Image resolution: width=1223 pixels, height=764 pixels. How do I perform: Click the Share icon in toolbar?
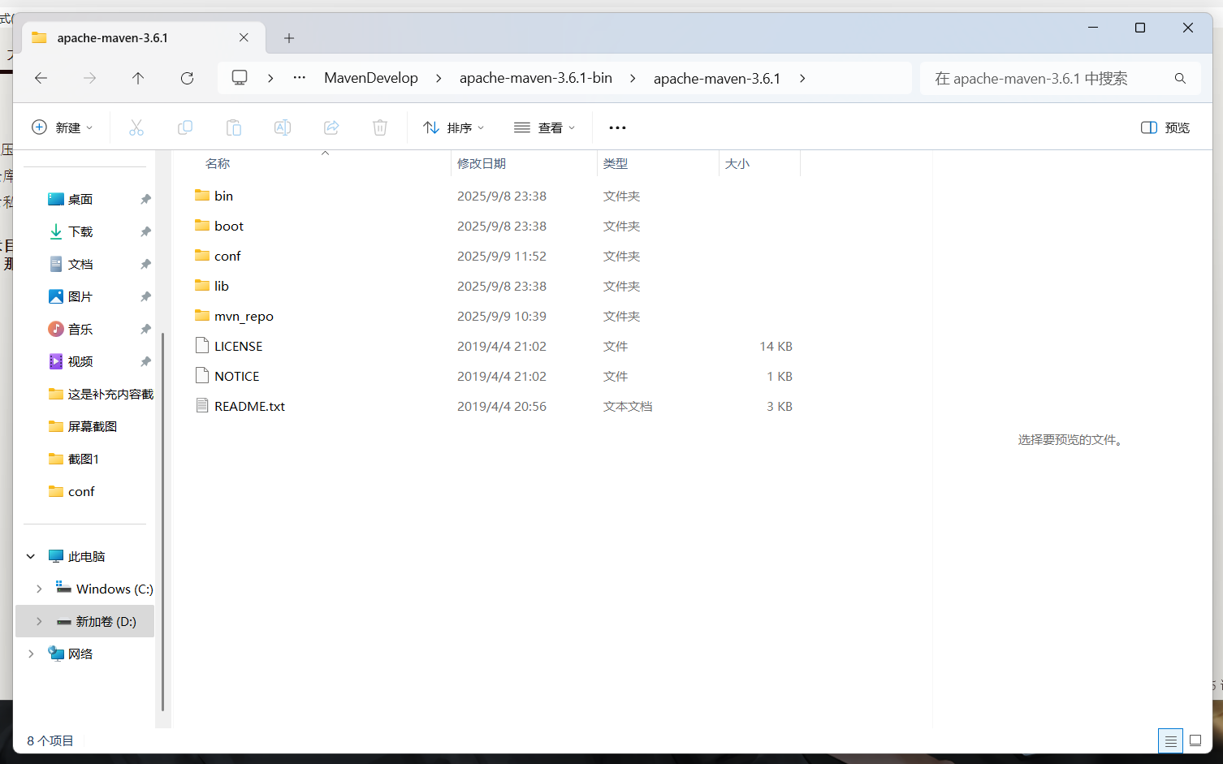[x=331, y=127]
